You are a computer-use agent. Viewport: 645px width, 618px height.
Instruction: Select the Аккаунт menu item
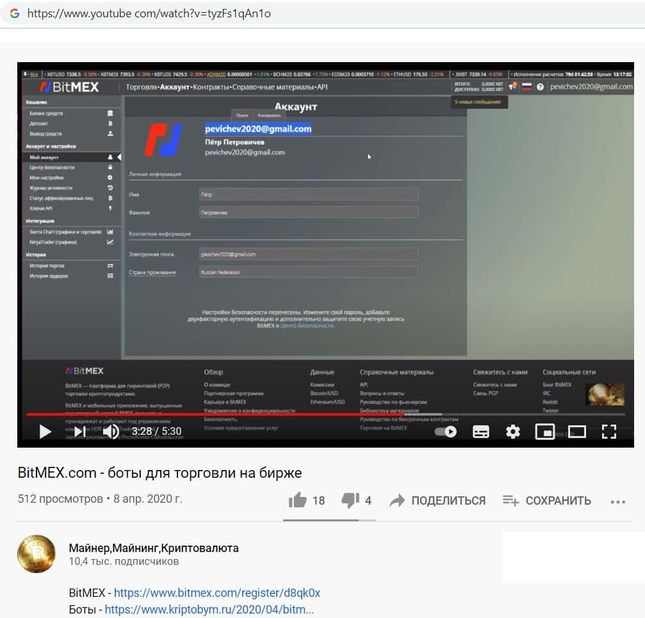coord(175,86)
